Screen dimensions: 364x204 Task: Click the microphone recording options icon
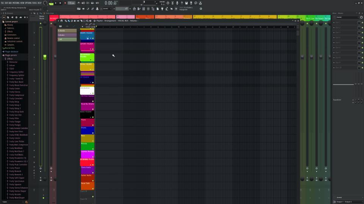click(x=177, y=3)
